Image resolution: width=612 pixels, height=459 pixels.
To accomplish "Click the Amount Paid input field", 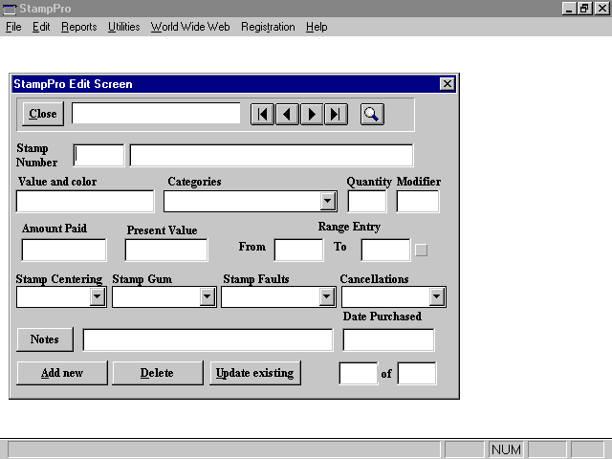I will point(64,251).
